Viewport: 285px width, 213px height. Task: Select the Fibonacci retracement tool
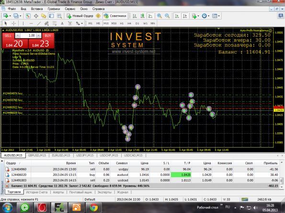(x=55, y=23)
